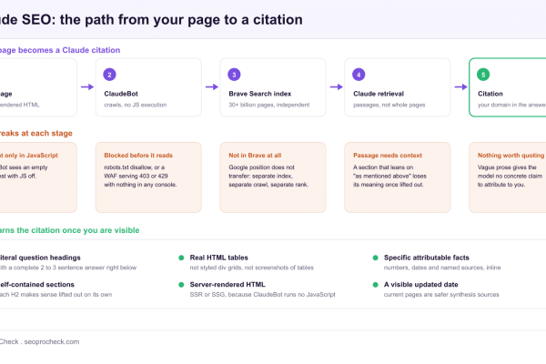The height and width of the screenshot is (364, 546).
Task: Click the 'not styled div grids' description
Action: (x=251, y=268)
